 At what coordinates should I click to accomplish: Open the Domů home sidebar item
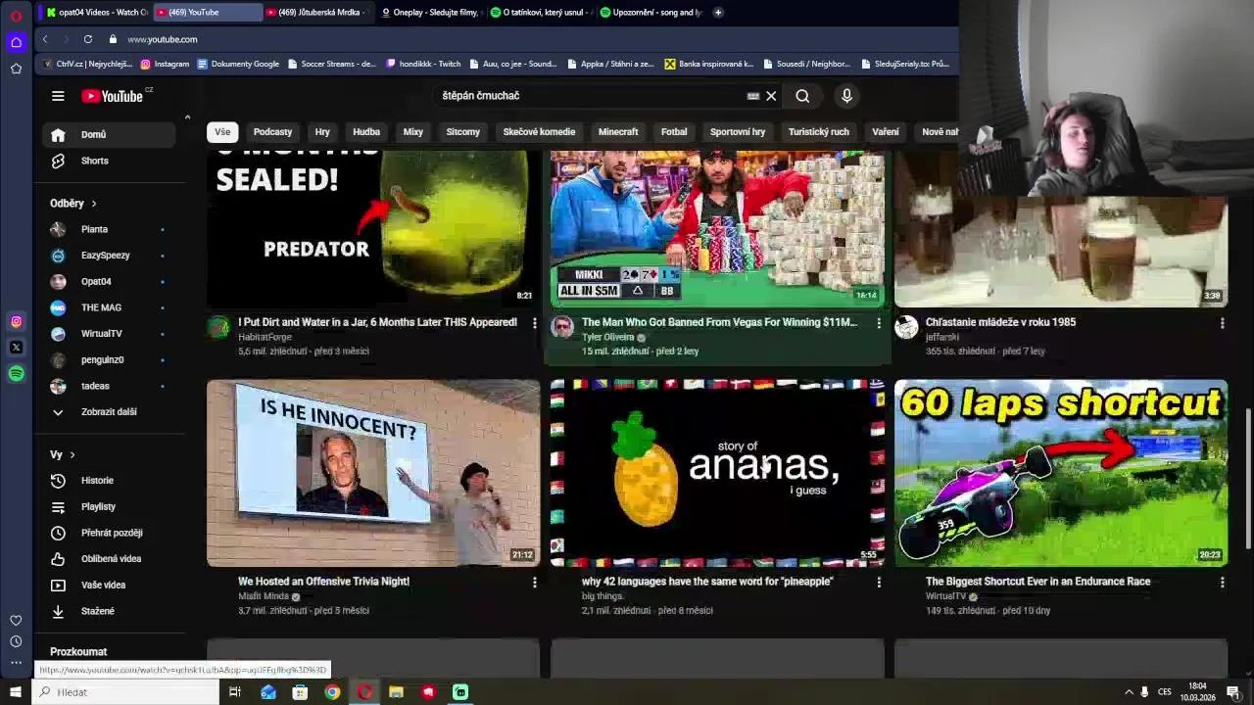(109, 135)
